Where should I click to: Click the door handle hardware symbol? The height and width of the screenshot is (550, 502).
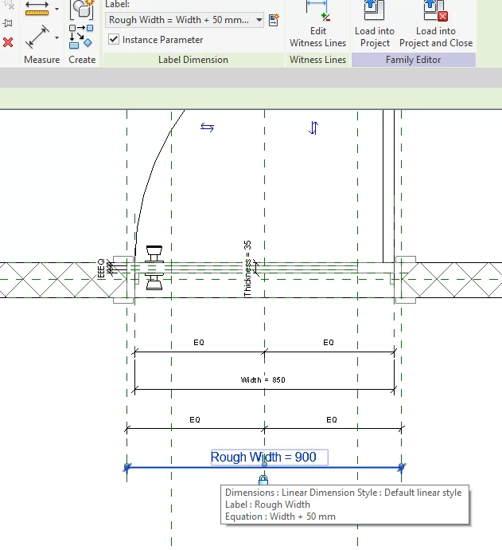coord(155,267)
